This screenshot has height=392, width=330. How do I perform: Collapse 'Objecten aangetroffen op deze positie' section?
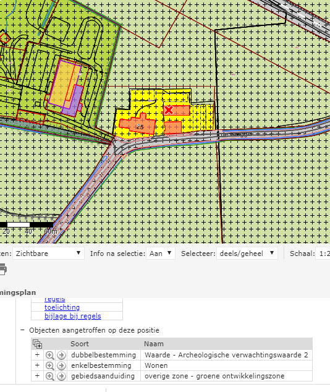coord(23,330)
